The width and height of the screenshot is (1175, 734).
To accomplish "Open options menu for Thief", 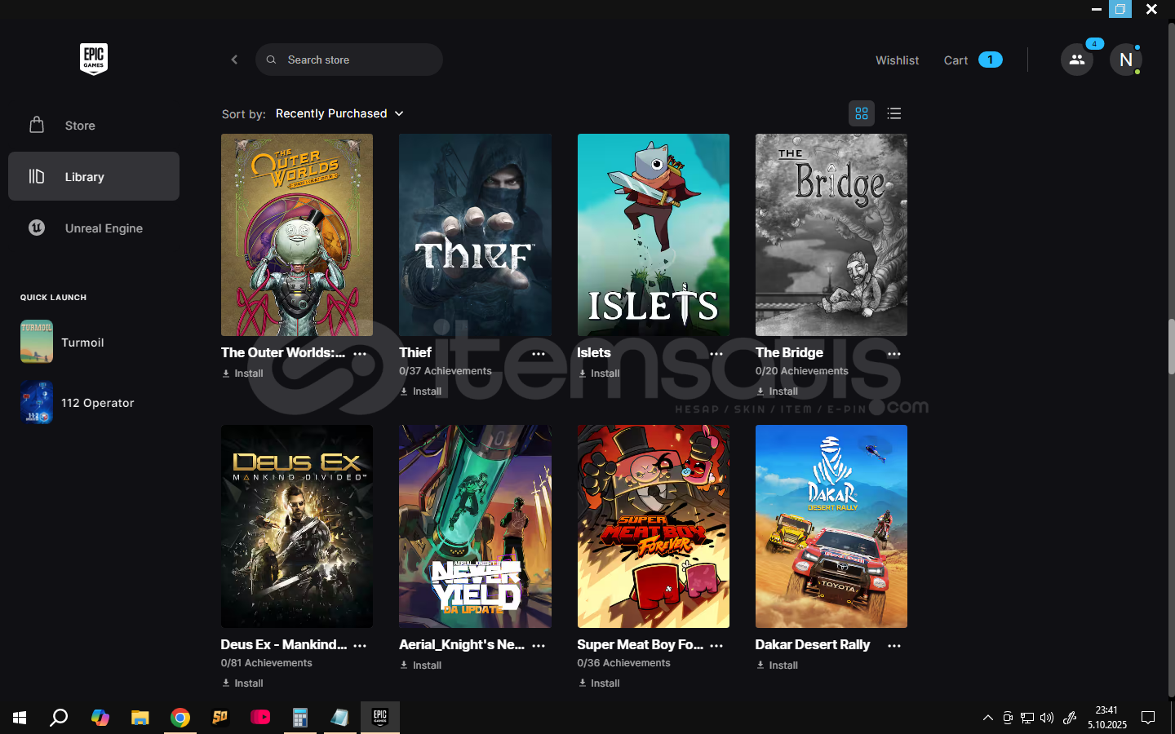I will click(539, 354).
